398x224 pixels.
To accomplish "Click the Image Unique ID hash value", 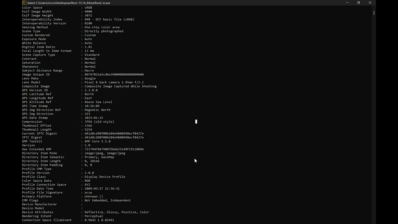I will click(x=114, y=74).
